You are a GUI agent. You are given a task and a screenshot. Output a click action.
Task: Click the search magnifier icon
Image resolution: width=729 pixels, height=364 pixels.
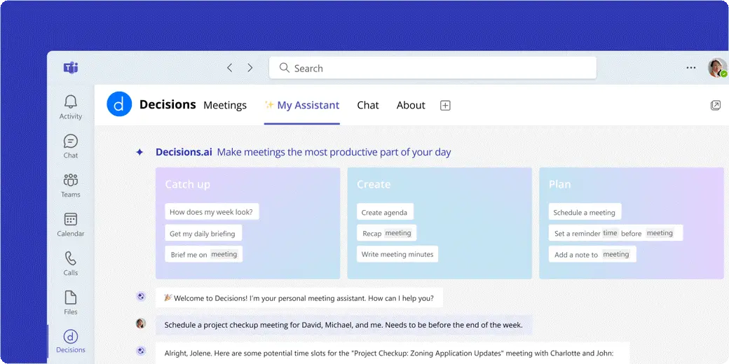[284, 68]
